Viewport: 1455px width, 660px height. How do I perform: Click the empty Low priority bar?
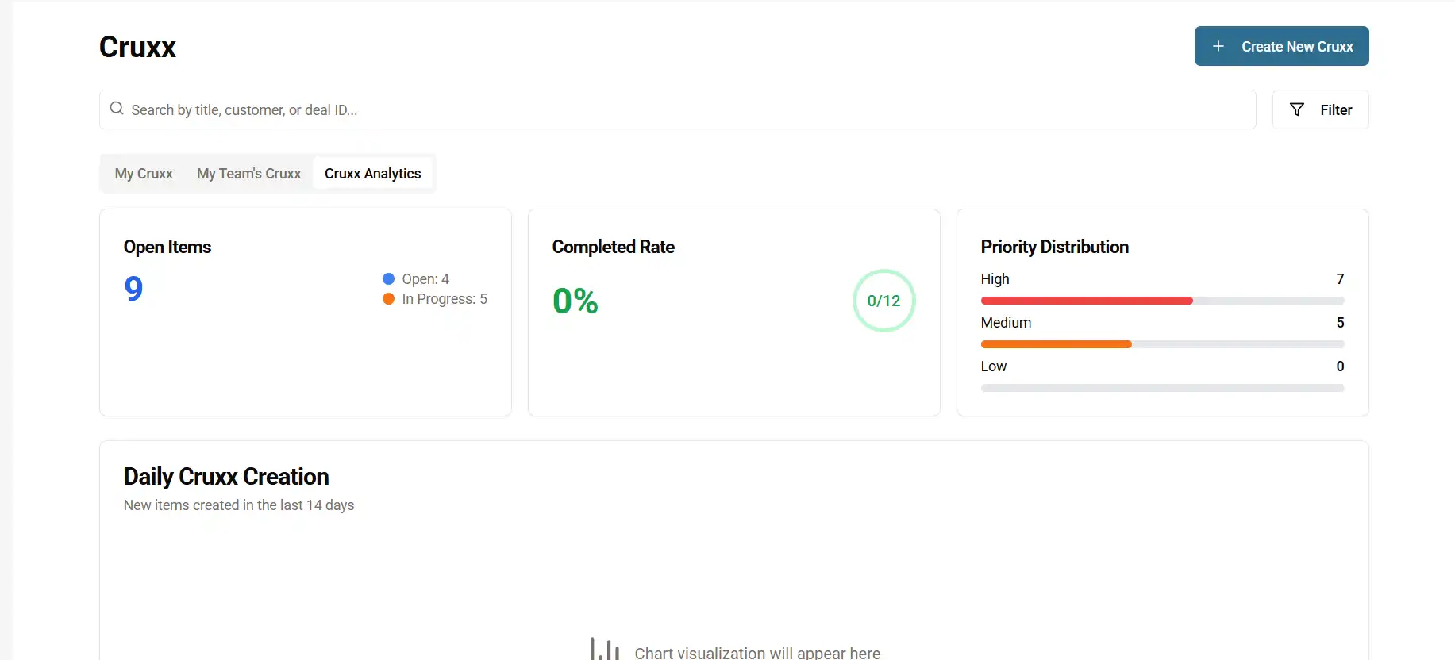1162,388
